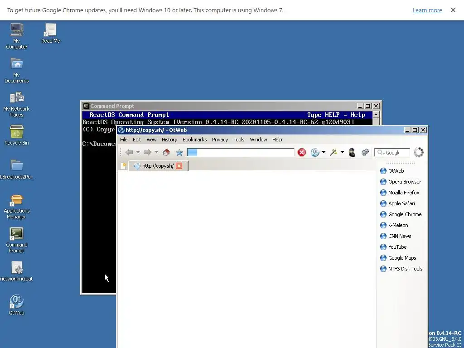This screenshot has width=464, height=348.
Task: Expand the back history dropdown arrow
Action: click(138, 152)
